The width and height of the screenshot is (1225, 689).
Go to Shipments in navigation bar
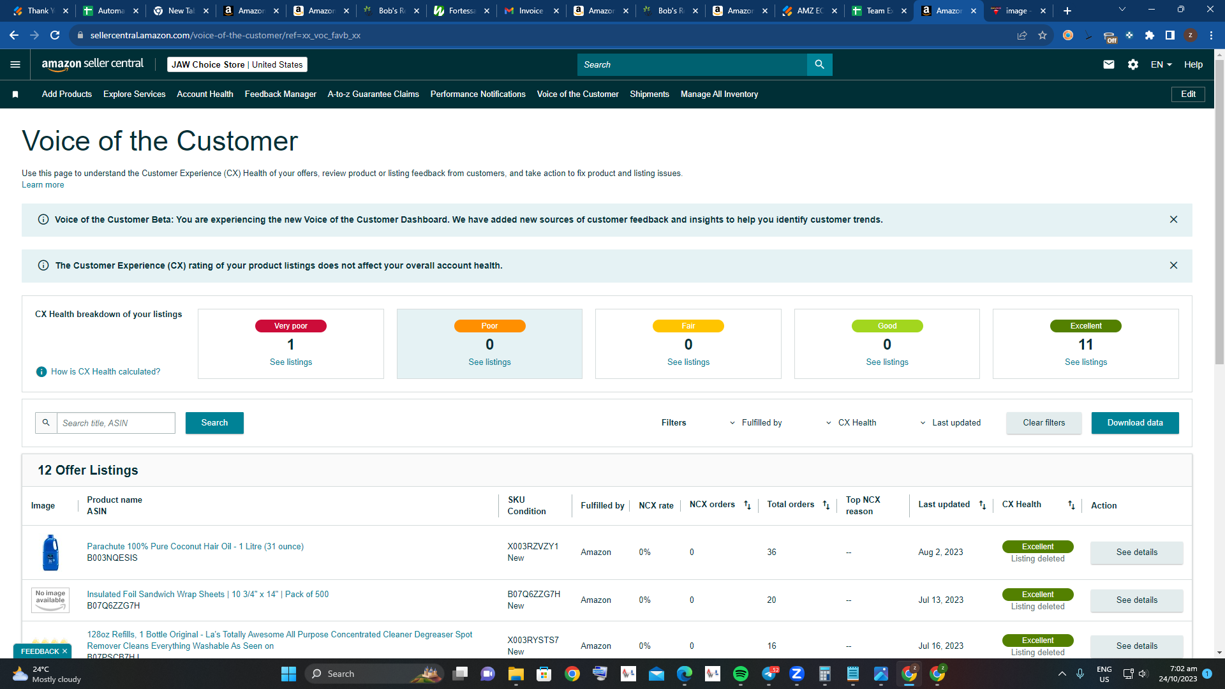(650, 94)
